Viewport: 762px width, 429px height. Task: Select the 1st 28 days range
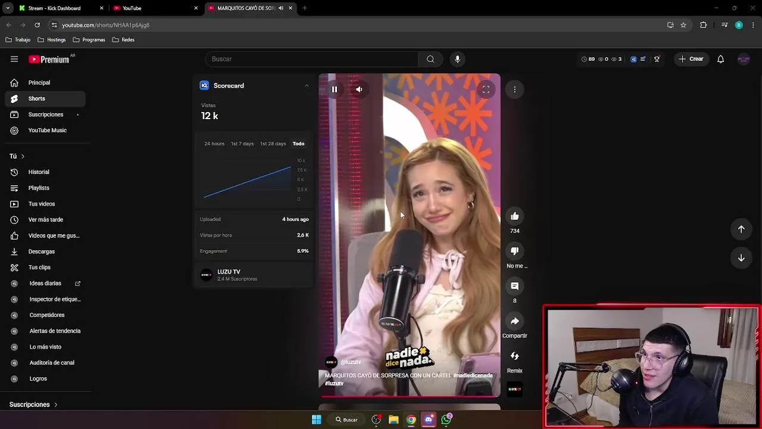[273, 144]
